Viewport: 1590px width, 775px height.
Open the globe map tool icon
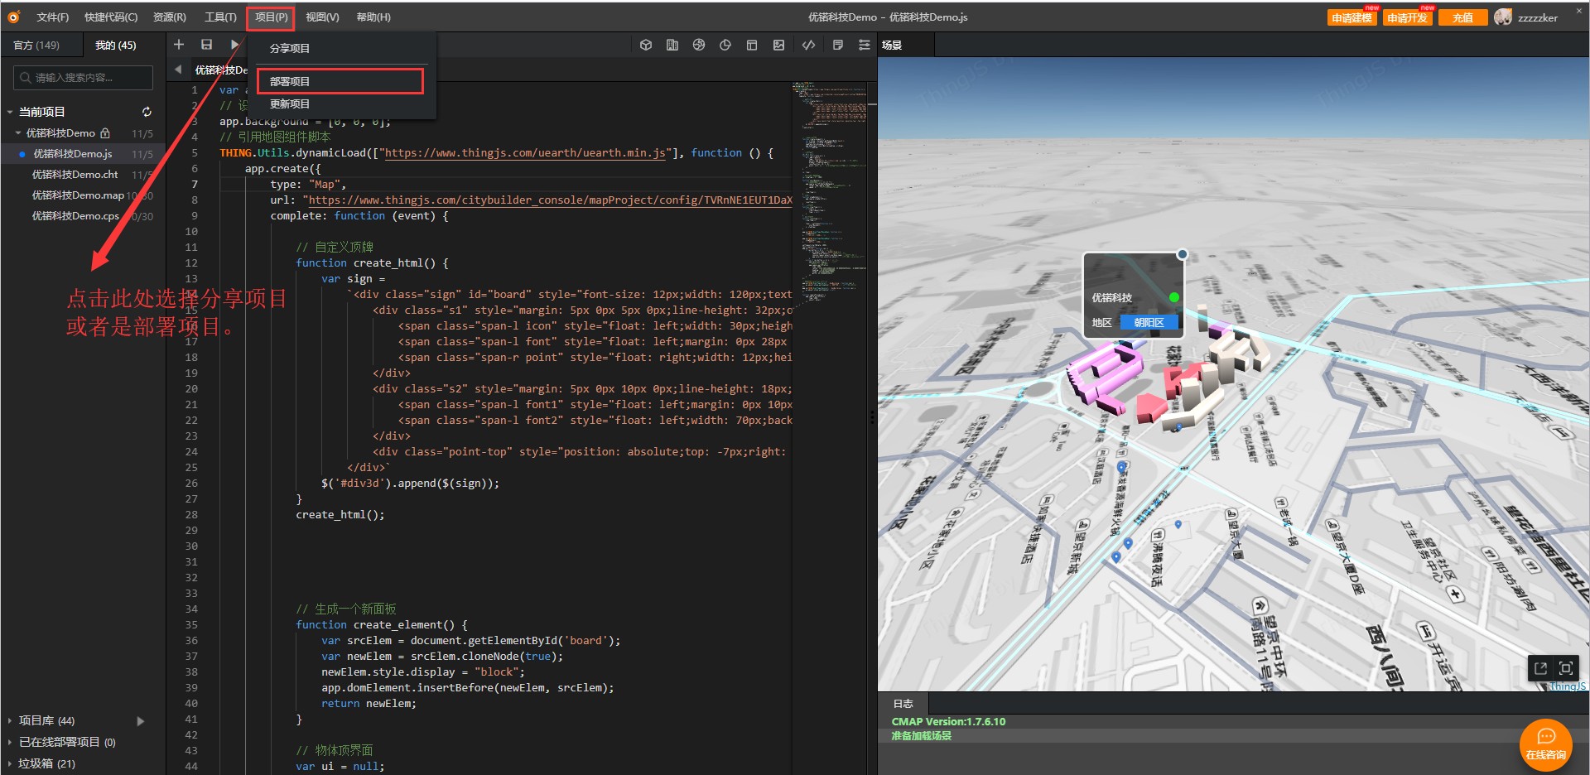click(699, 45)
